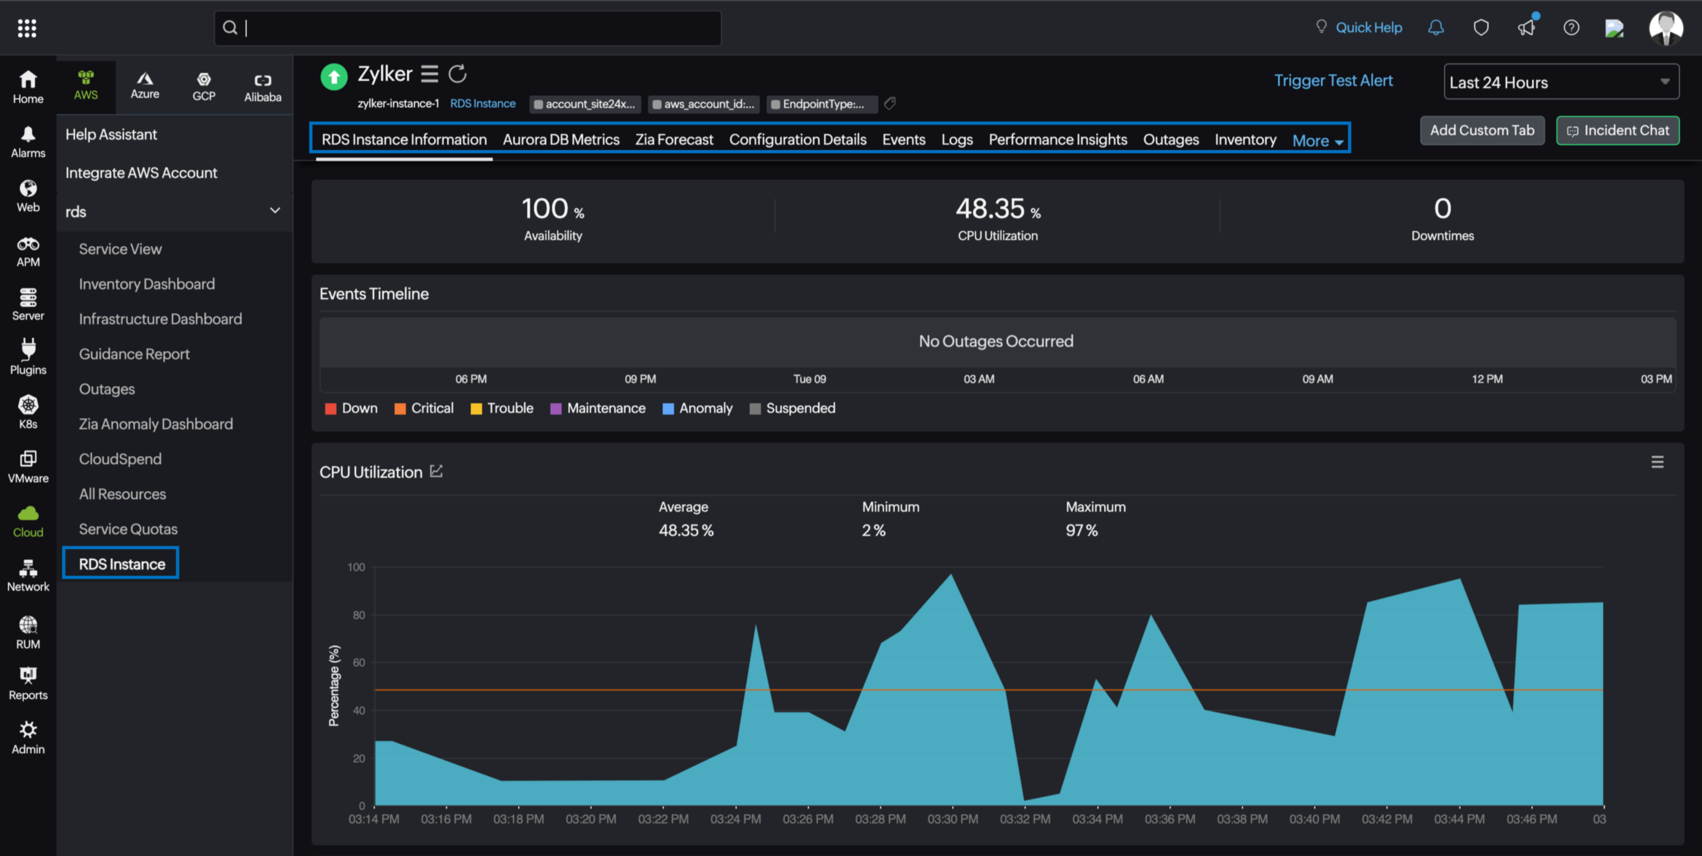Pop out CPU Utilization chart
Viewport: 1702px width, 856px height.
436,471
